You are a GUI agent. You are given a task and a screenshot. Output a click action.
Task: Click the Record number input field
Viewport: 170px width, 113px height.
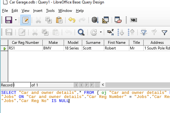(22, 85)
